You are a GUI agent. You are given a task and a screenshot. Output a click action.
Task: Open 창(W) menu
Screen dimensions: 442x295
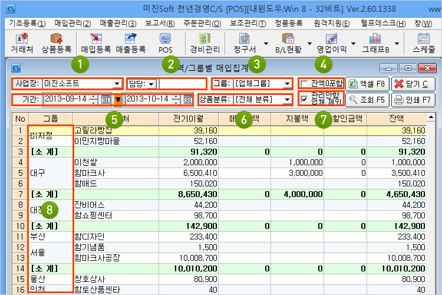click(423, 23)
